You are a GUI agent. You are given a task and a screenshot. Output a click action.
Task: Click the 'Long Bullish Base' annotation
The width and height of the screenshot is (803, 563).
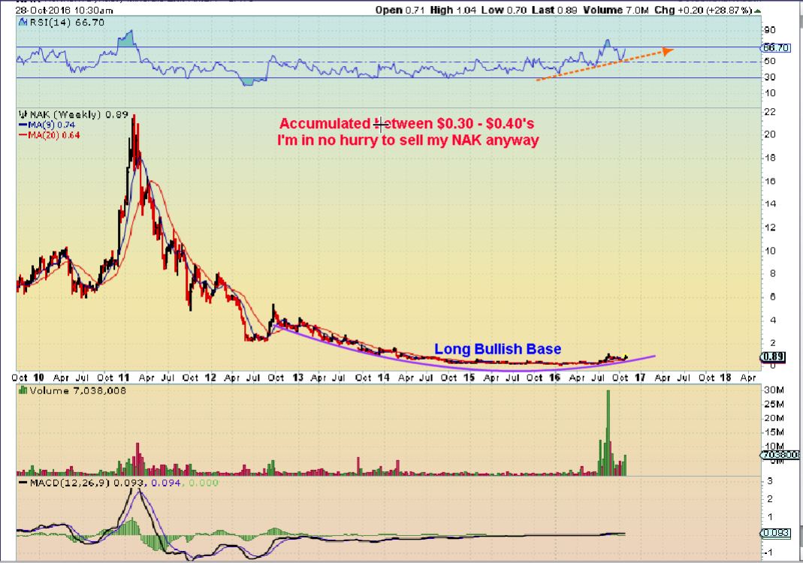(498, 349)
